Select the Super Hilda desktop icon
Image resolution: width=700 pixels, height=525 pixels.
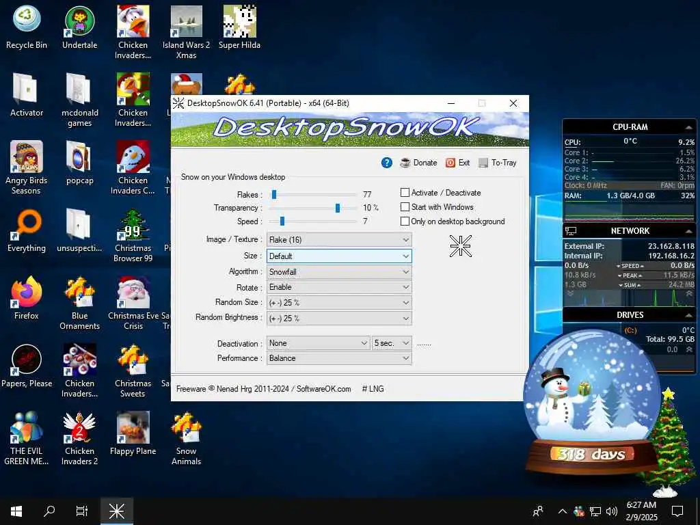(x=239, y=27)
